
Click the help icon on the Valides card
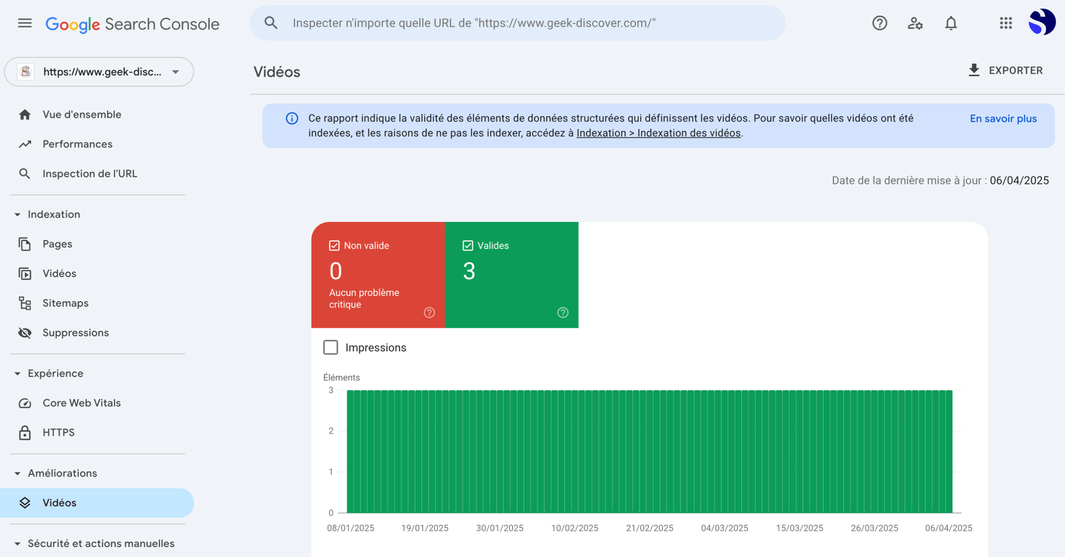click(x=563, y=313)
